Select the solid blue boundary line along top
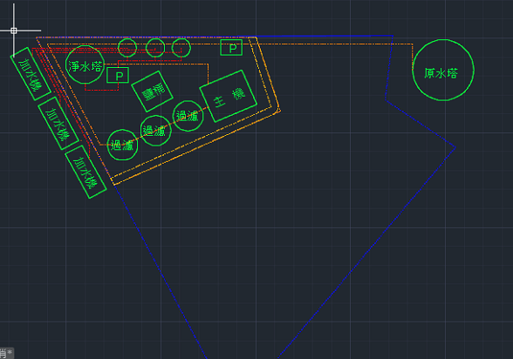The width and height of the screenshot is (513, 359). pyautogui.click(x=324, y=36)
